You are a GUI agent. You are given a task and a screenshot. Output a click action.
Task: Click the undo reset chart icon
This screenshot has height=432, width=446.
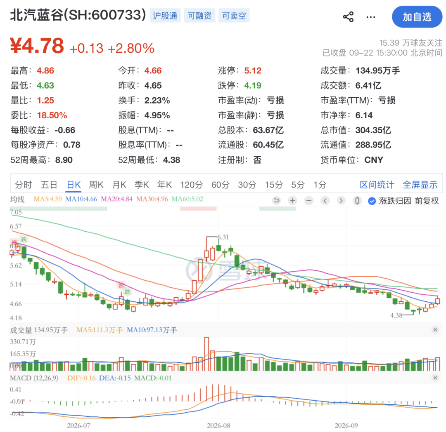tap(276, 201)
